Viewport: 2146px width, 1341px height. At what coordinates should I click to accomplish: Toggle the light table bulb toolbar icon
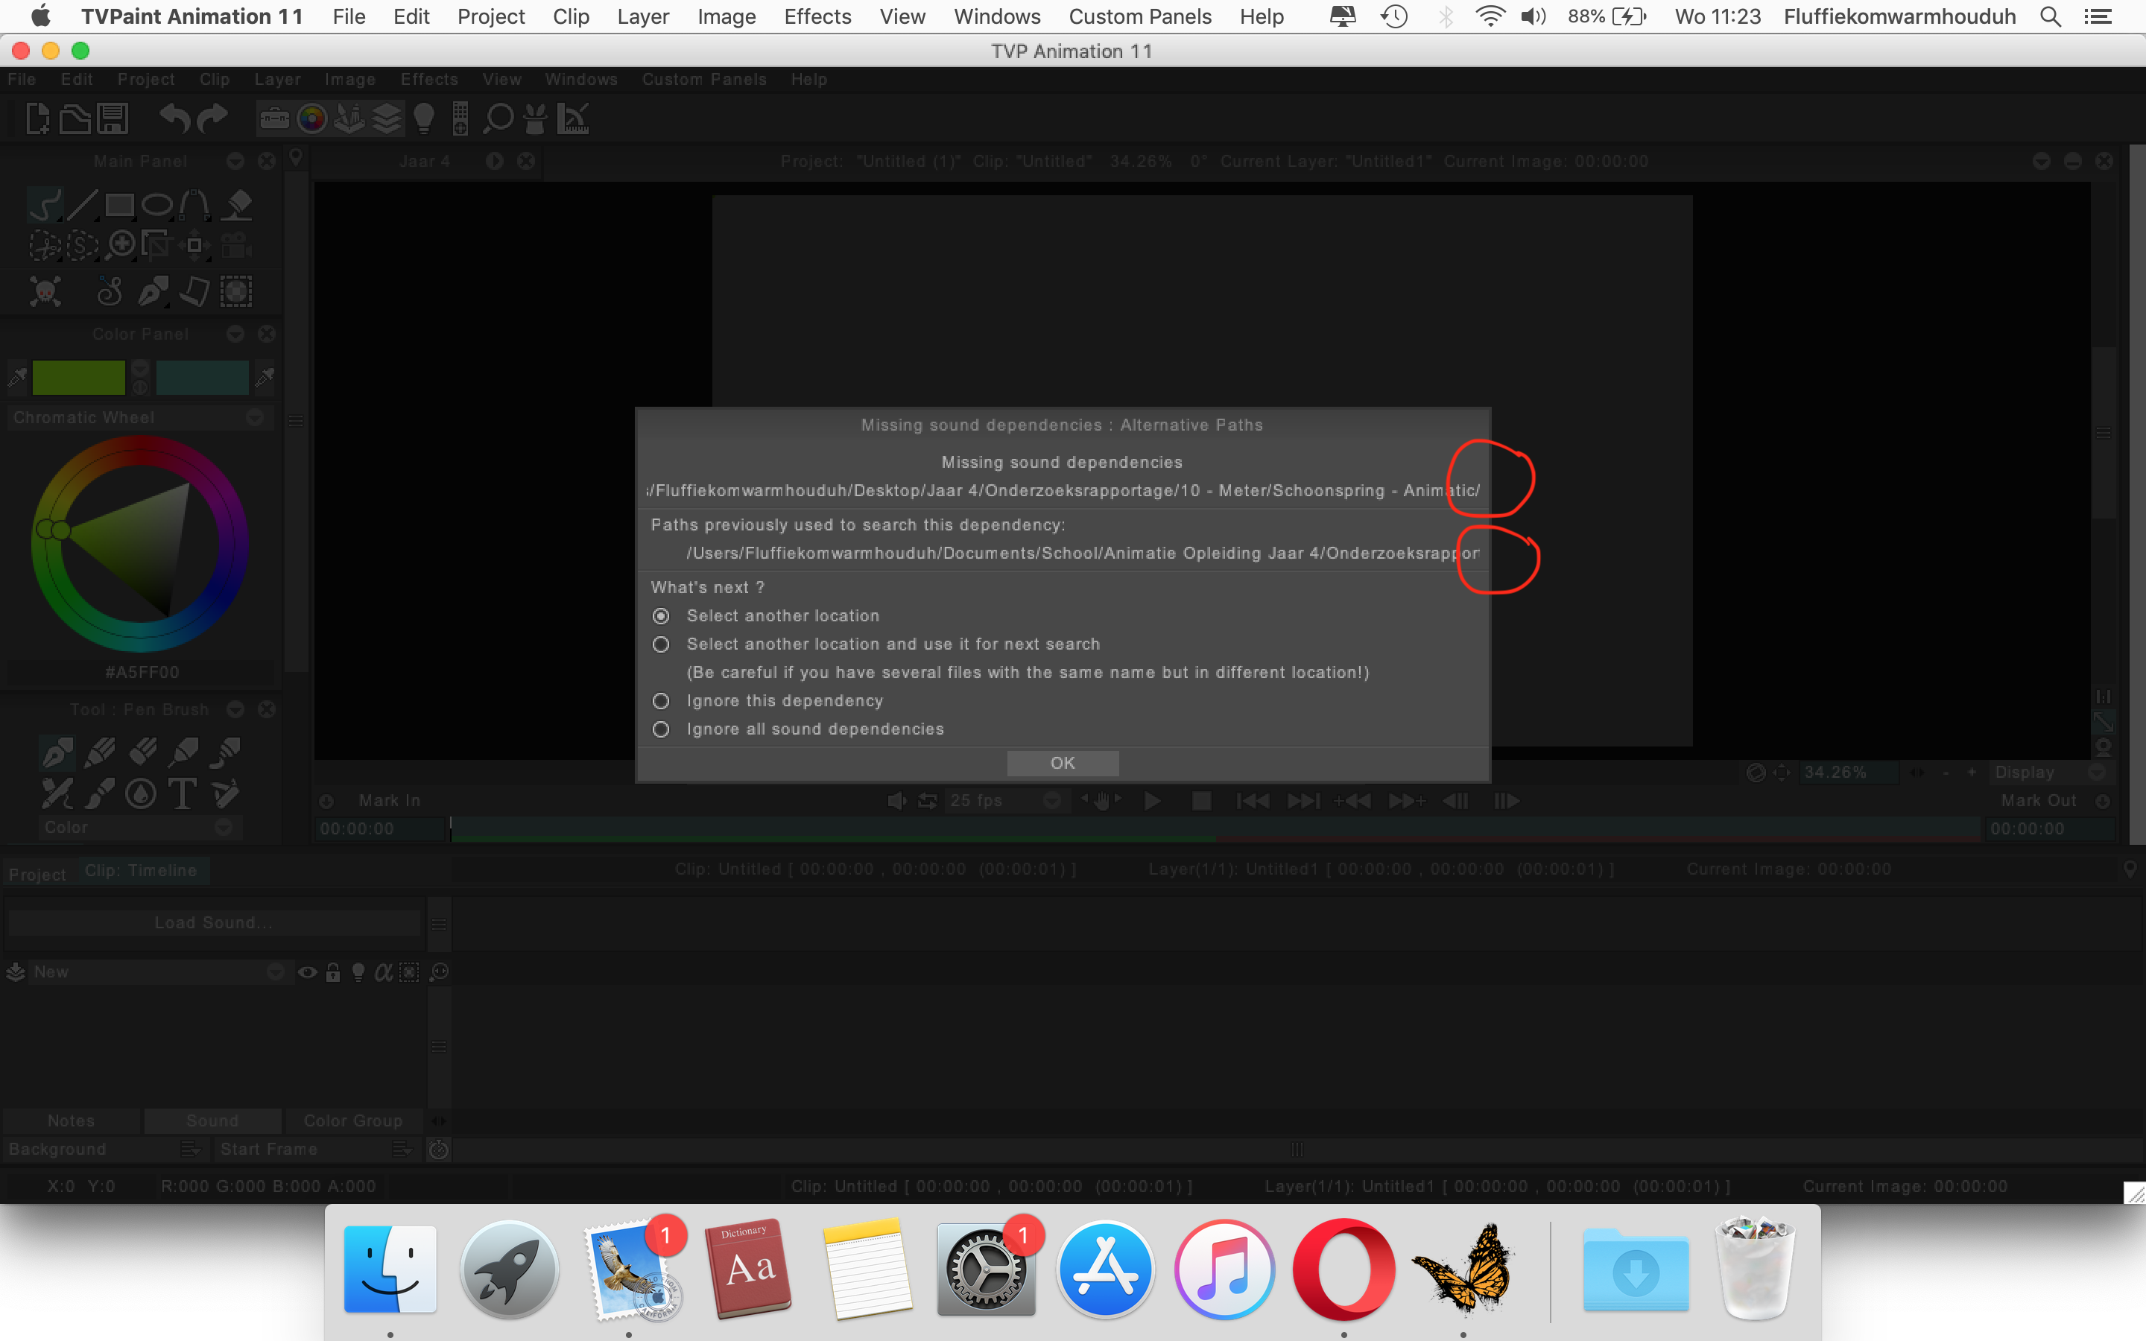click(424, 118)
